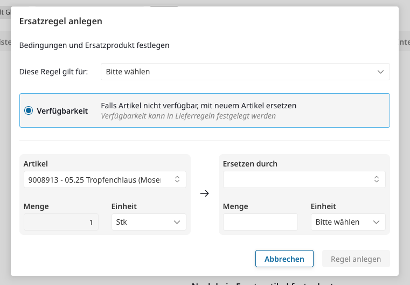The height and width of the screenshot is (285, 410).
Task: Click the Artikel field showing 9008913 Tropfenchlaus
Action: pos(97,180)
